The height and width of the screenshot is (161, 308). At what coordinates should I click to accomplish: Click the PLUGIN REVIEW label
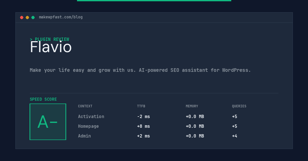[50, 39]
